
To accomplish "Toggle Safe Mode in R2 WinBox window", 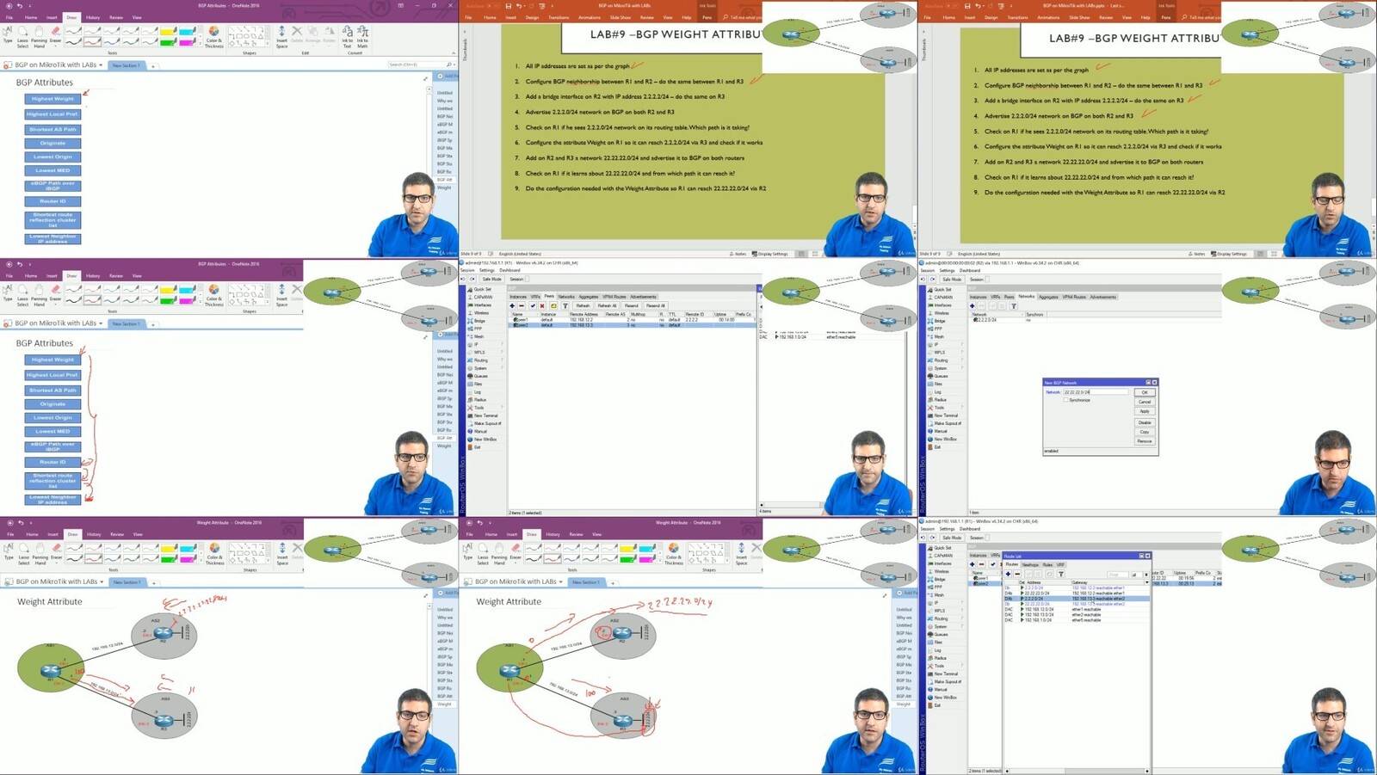I will (x=952, y=279).
